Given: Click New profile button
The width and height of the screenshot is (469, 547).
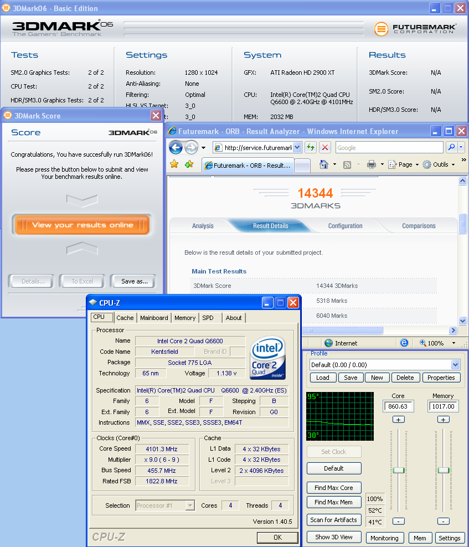Looking at the screenshot, I should (x=377, y=378).
